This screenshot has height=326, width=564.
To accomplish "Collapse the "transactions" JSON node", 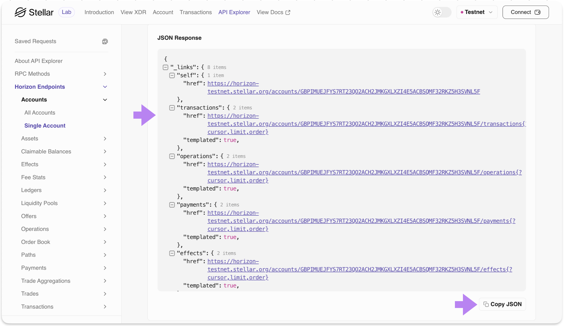I will click(x=172, y=108).
